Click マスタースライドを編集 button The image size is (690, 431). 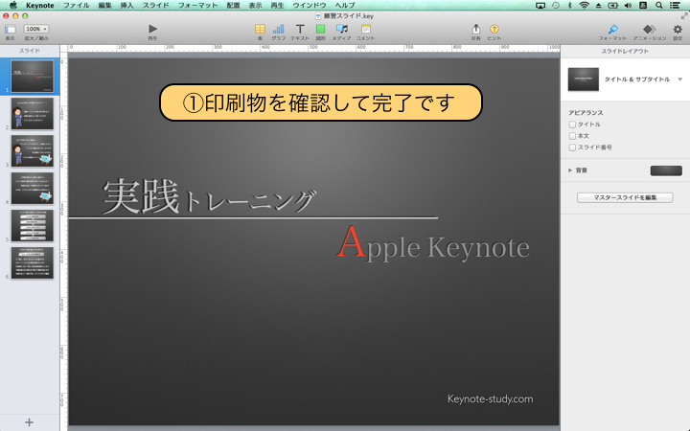pyautogui.click(x=625, y=197)
